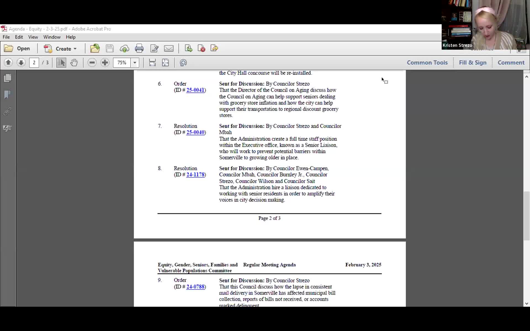Click the Save file icon
Viewport: 530px width, 331px height.
pyautogui.click(x=110, y=49)
